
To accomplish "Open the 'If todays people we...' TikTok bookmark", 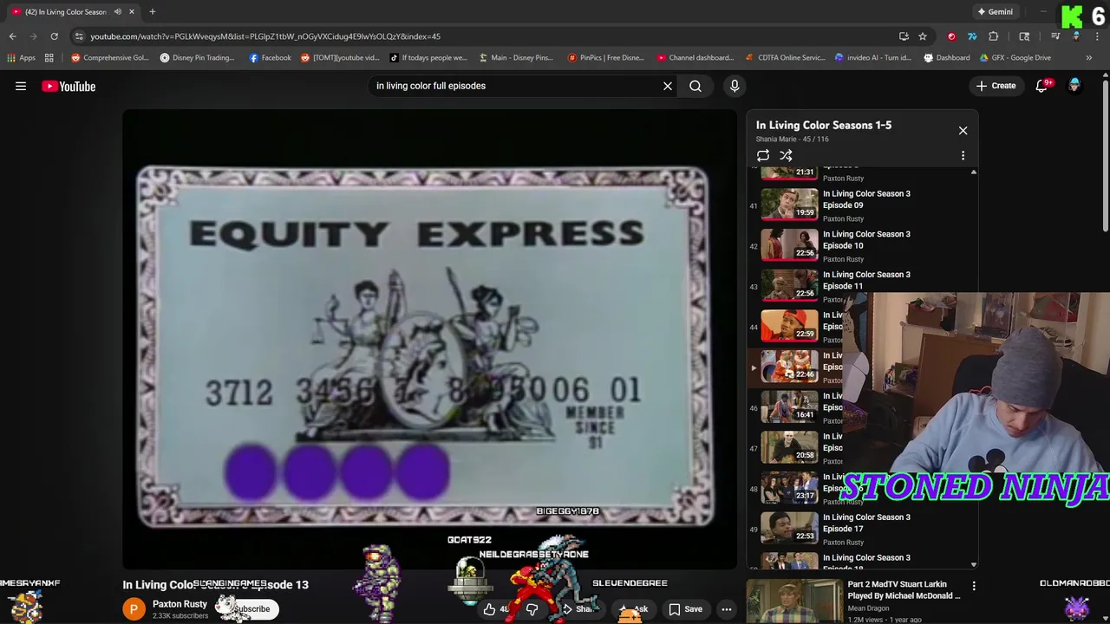I will pyautogui.click(x=428, y=58).
